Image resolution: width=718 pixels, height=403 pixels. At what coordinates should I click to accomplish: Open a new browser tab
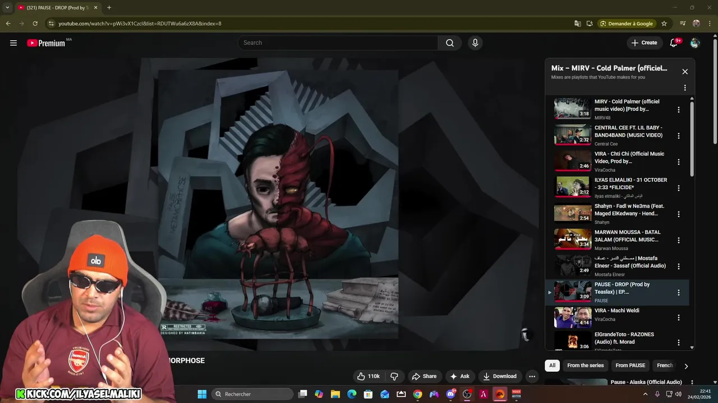[x=109, y=8]
